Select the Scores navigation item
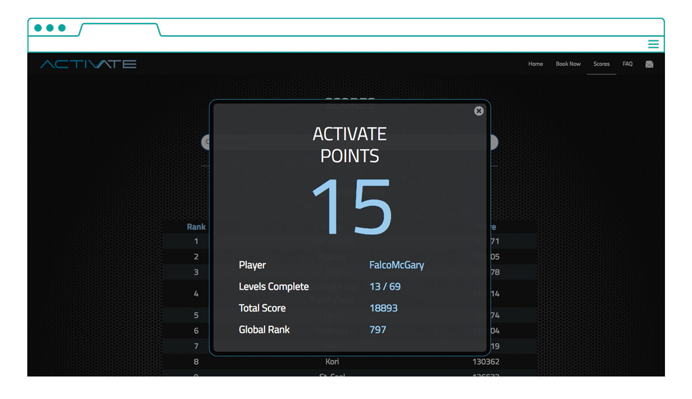The width and height of the screenshot is (692, 399). point(601,64)
